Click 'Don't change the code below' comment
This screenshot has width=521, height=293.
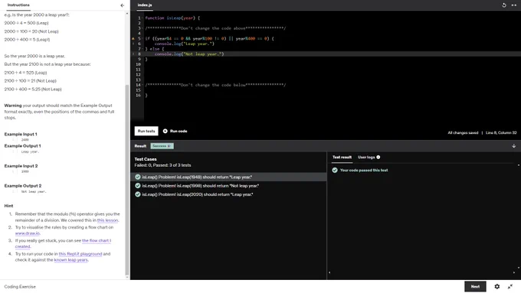(x=215, y=85)
